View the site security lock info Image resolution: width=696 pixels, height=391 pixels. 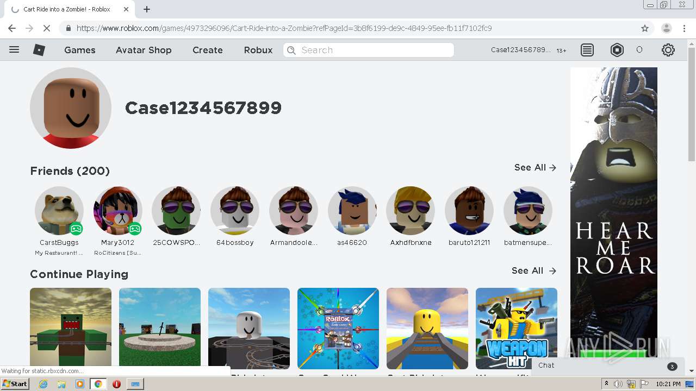[69, 28]
